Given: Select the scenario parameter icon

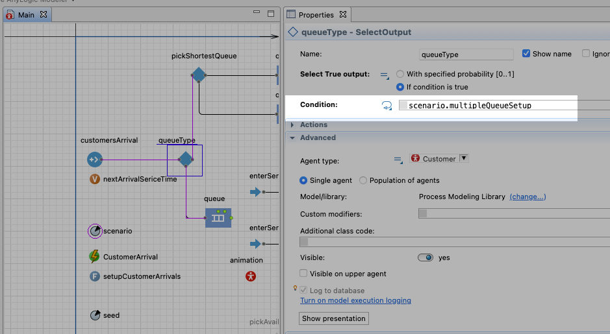Looking at the screenshot, I should [95, 231].
